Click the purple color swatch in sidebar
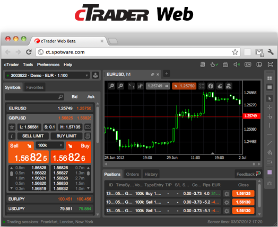The width and height of the screenshot is (278, 227). [x=270, y=172]
